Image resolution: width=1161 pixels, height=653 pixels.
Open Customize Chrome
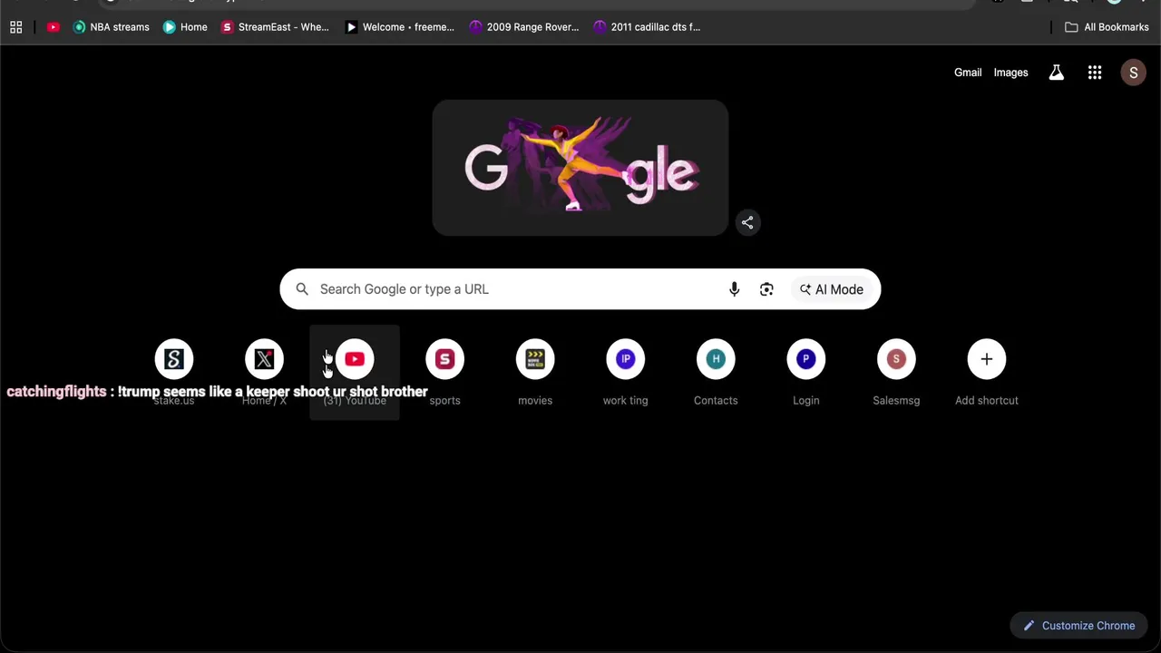(1079, 626)
